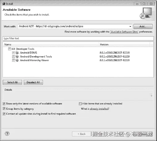The height and width of the screenshot is (141, 157).
Task: Click the Android Hierarchy Viewer version value
Action: (x=115, y=60)
